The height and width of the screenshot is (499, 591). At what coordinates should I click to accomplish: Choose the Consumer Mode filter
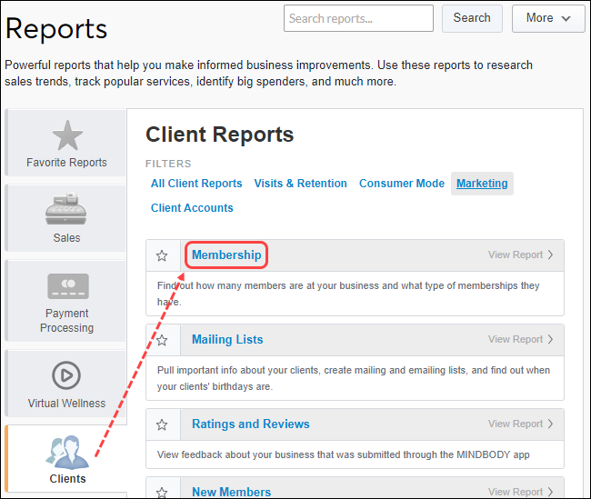(x=402, y=184)
